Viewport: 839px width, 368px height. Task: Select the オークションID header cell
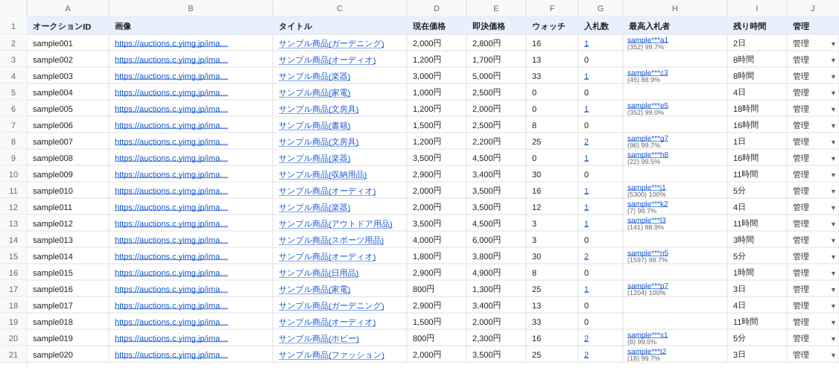coord(68,25)
